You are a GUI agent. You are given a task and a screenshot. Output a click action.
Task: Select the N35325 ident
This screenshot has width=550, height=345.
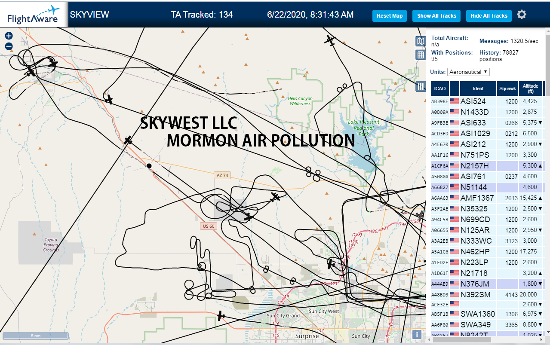474,209
